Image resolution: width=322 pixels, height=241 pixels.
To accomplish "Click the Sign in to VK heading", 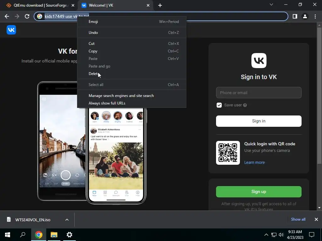I will click(259, 77).
